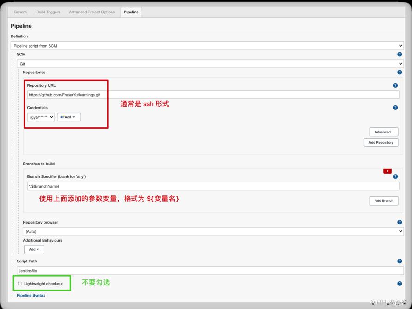Select the Pipeline tab
The height and width of the screenshot is (309, 412).
(x=131, y=12)
